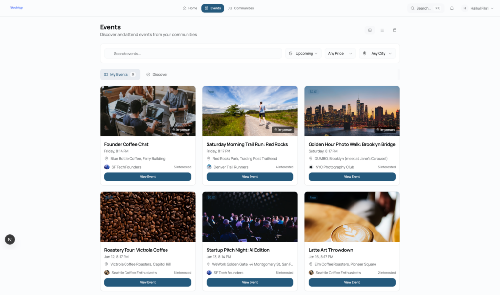Go to Communities in the top navigation

(241, 8)
